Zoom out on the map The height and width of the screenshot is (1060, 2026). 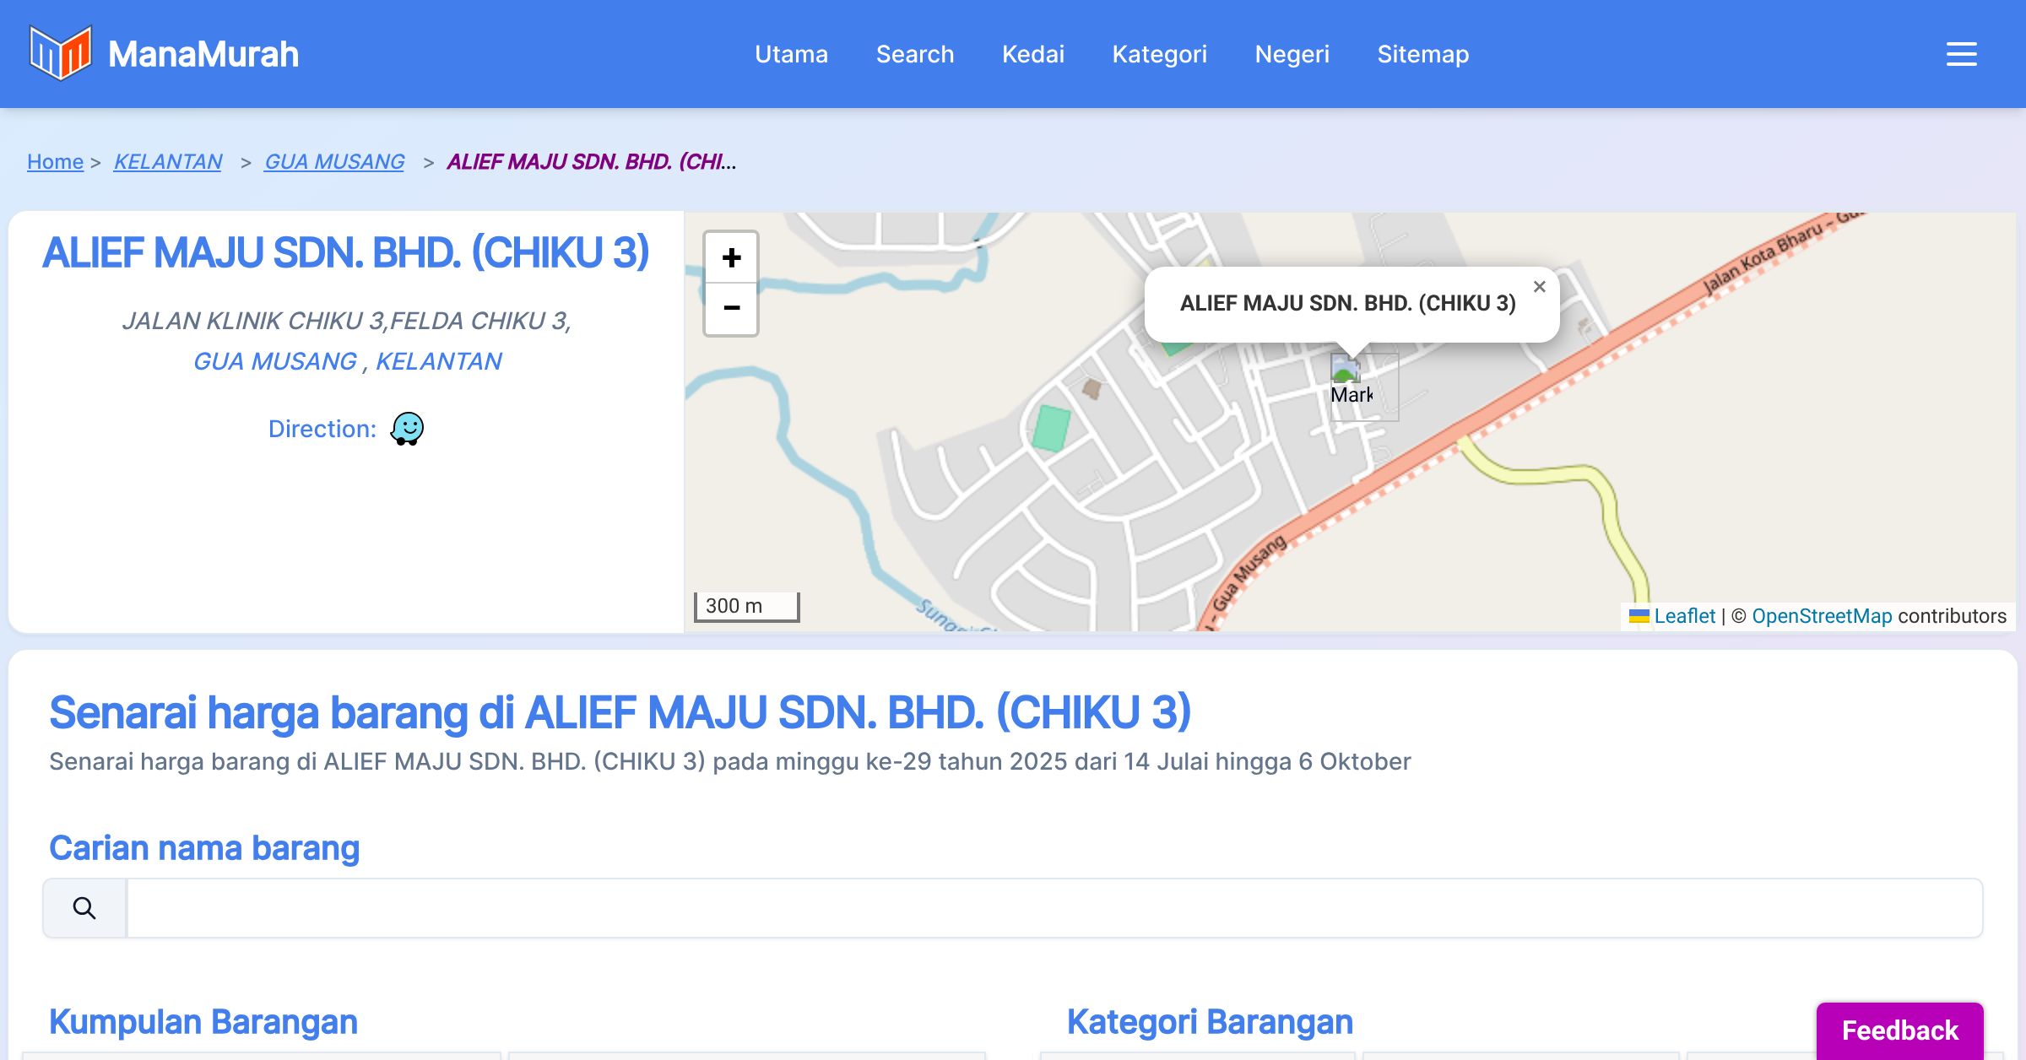tap(731, 309)
